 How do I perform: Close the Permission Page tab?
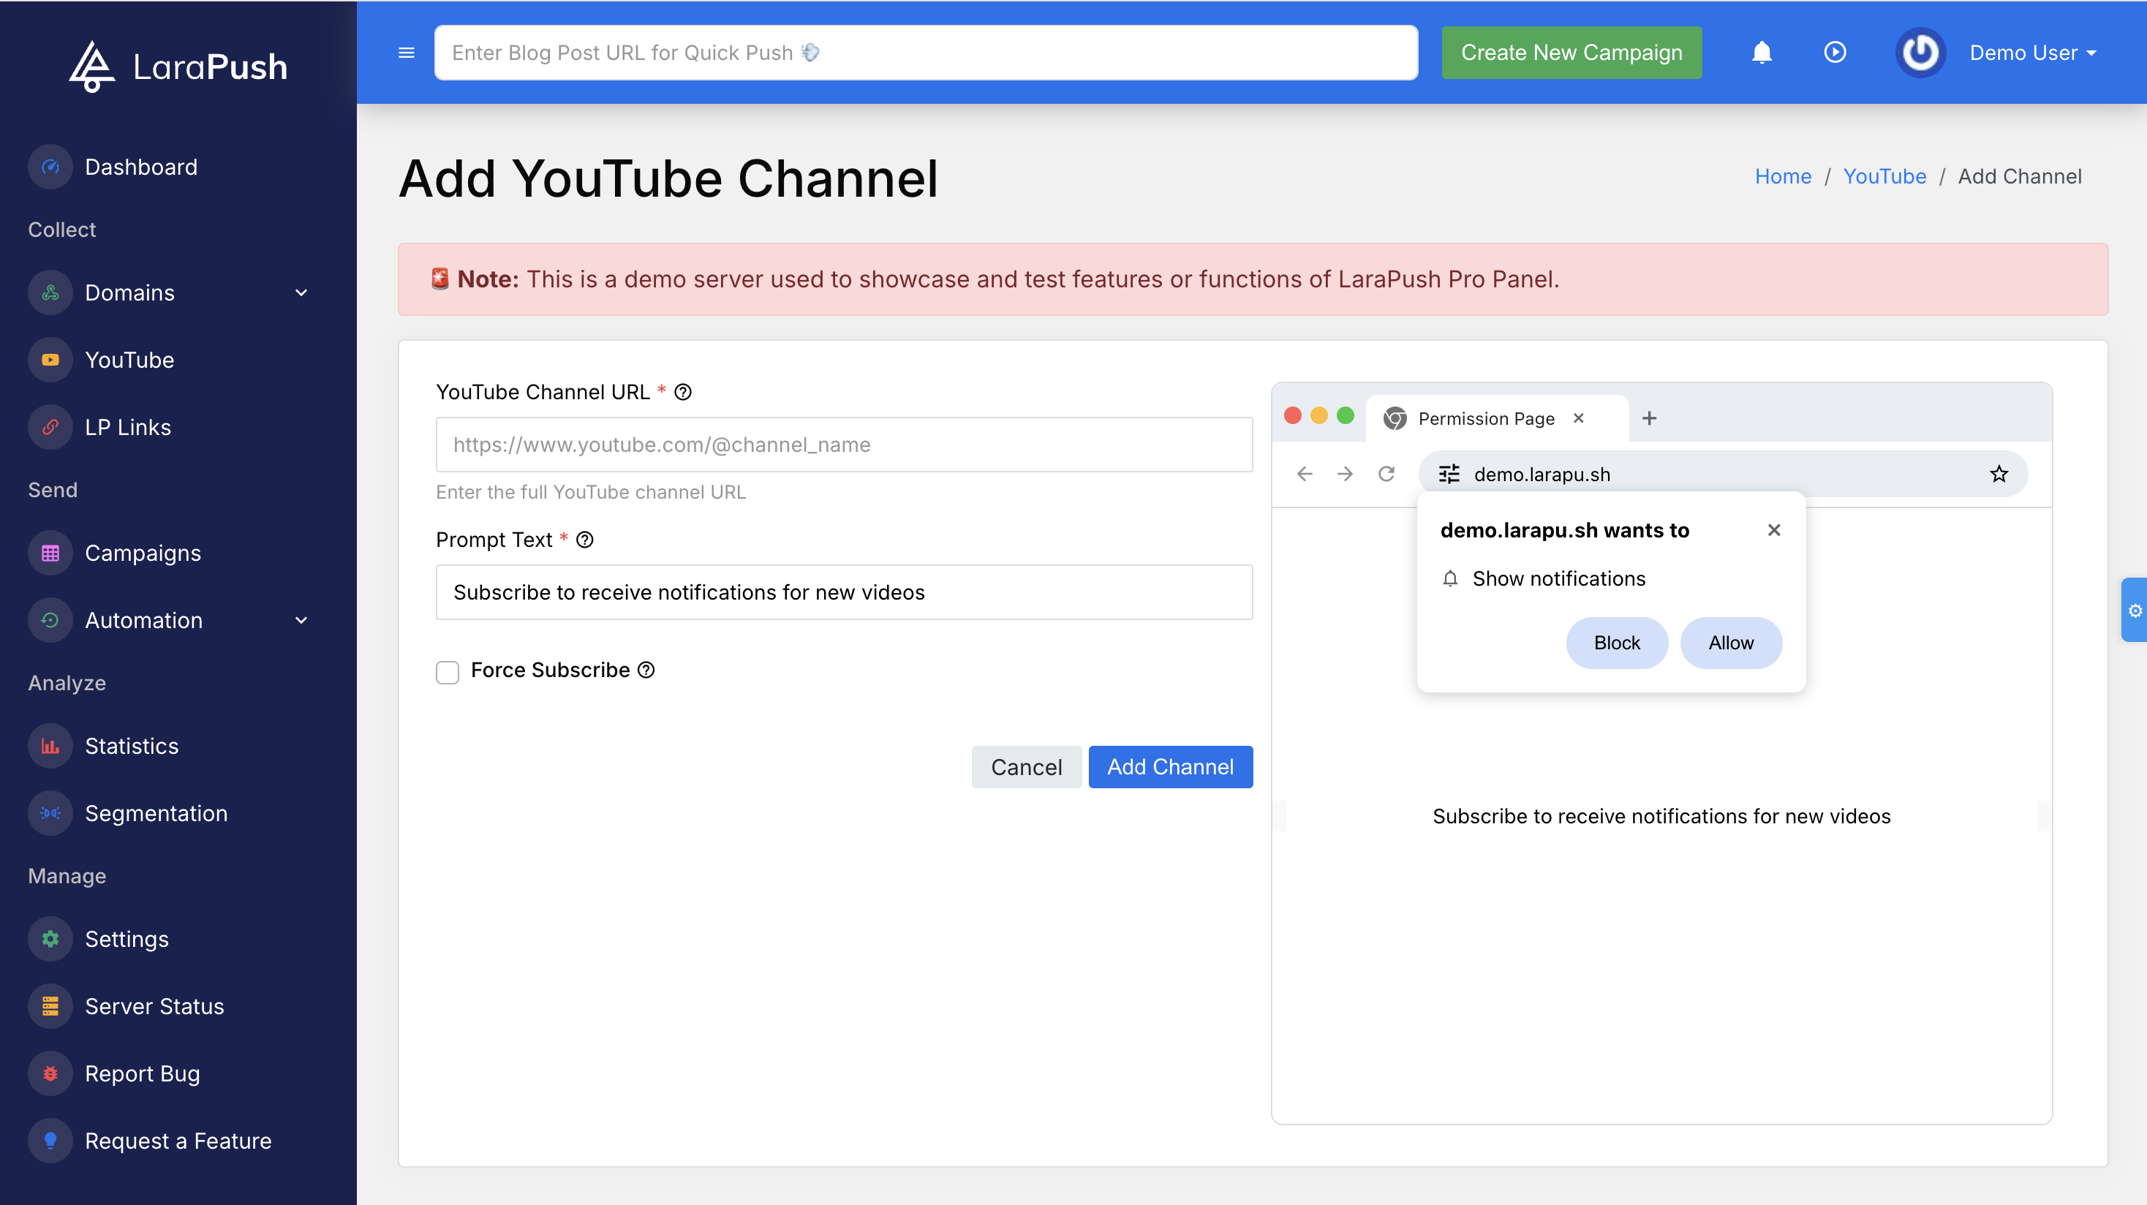pyautogui.click(x=1578, y=418)
